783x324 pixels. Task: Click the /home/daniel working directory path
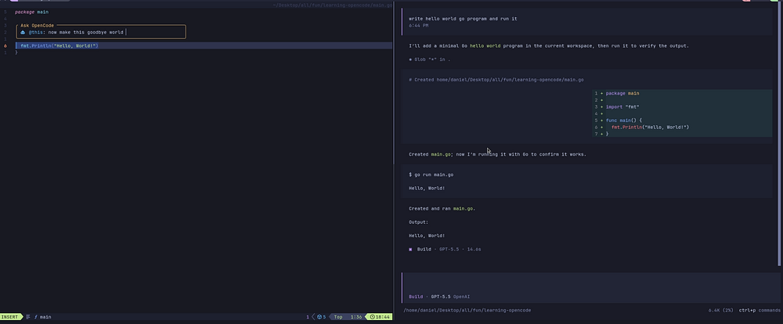[467, 310]
